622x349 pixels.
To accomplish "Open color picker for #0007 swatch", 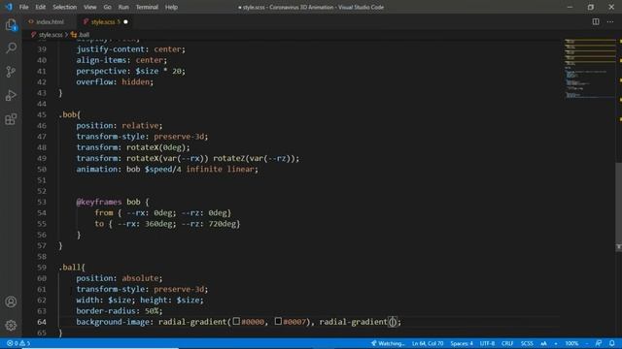I will (279, 321).
